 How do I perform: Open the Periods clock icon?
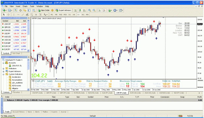(115, 10)
